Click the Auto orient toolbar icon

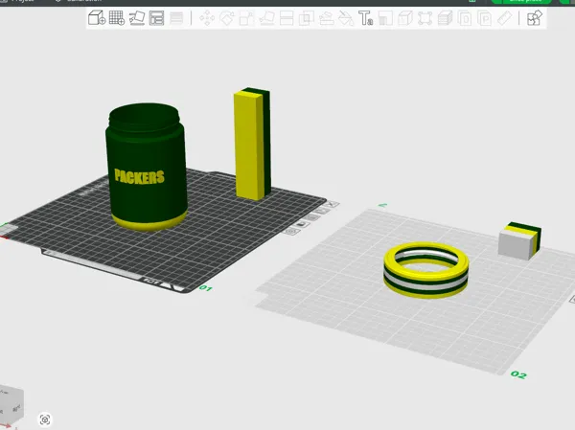137,18
